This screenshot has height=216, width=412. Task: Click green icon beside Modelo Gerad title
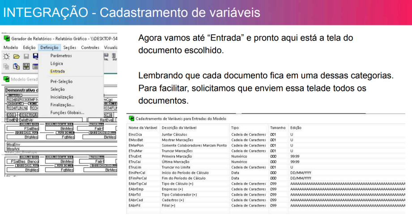[x=6, y=79]
